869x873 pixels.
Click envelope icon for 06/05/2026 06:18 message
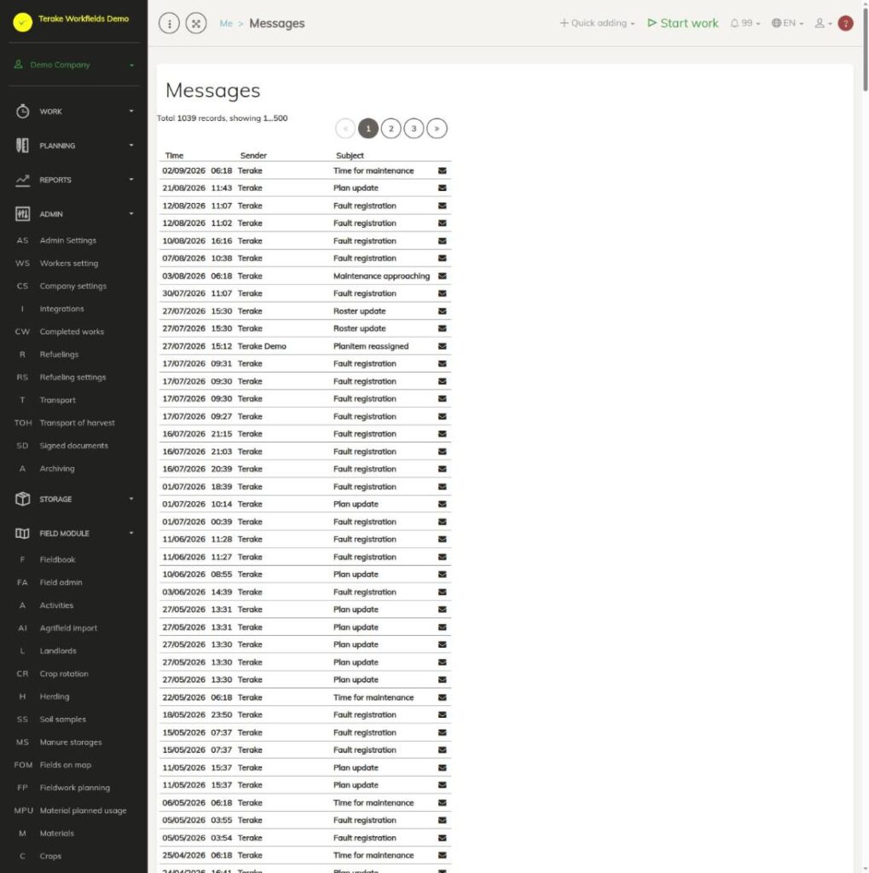point(443,802)
